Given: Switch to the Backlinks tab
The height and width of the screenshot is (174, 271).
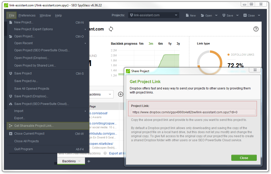Looking at the screenshot, I should pyautogui.click(x=69, y=161).
